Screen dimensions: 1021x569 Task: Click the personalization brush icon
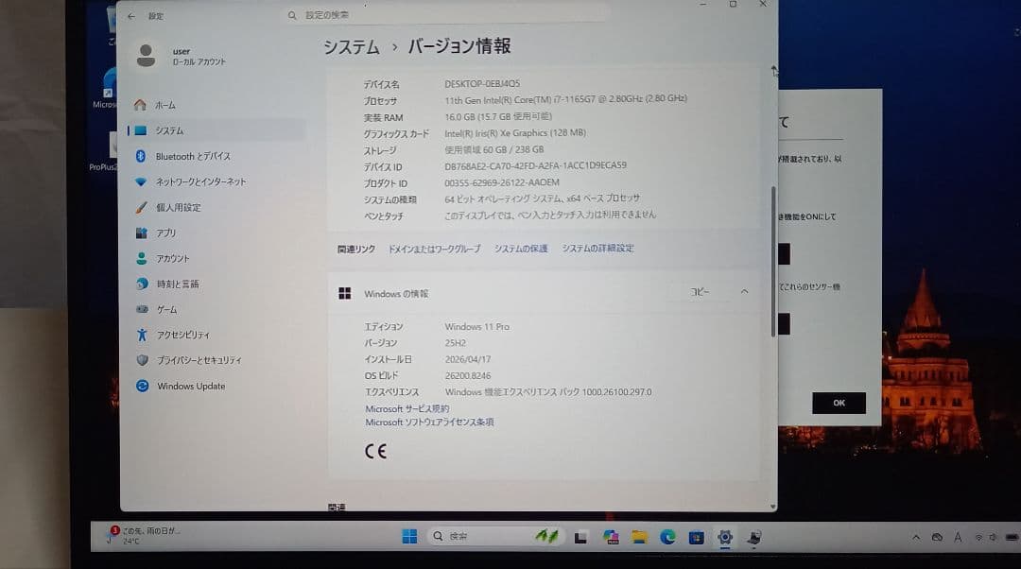(141, 207)
